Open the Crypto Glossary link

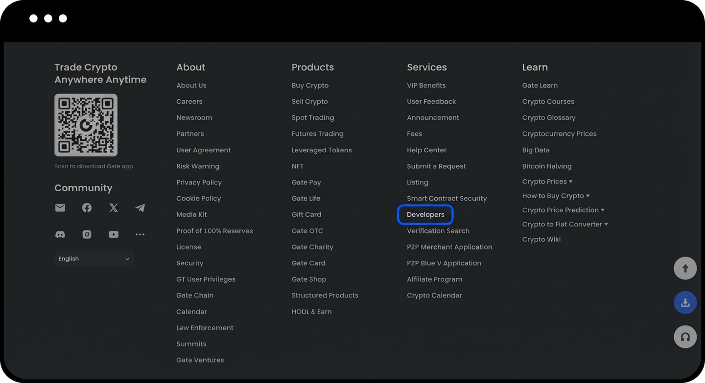coord(549,117)
